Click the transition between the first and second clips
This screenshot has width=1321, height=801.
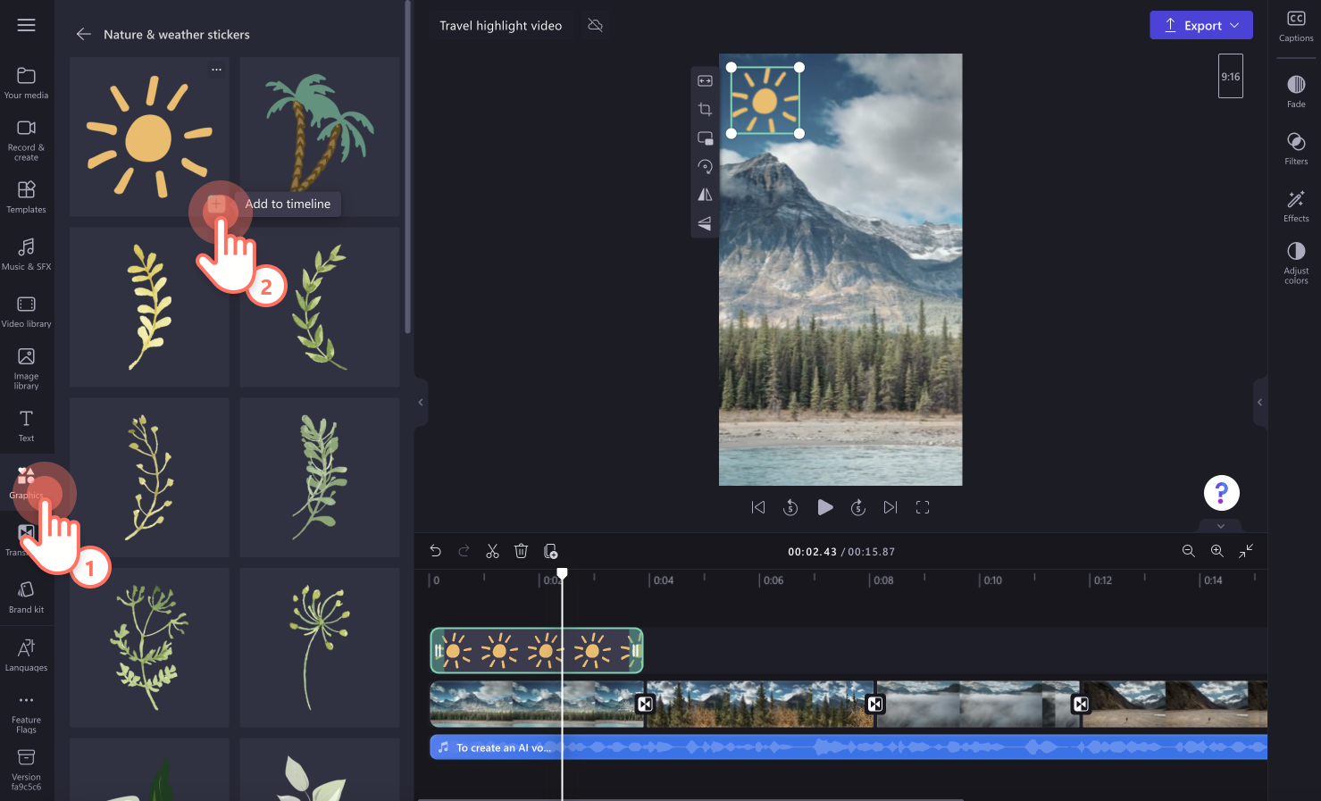645,704
